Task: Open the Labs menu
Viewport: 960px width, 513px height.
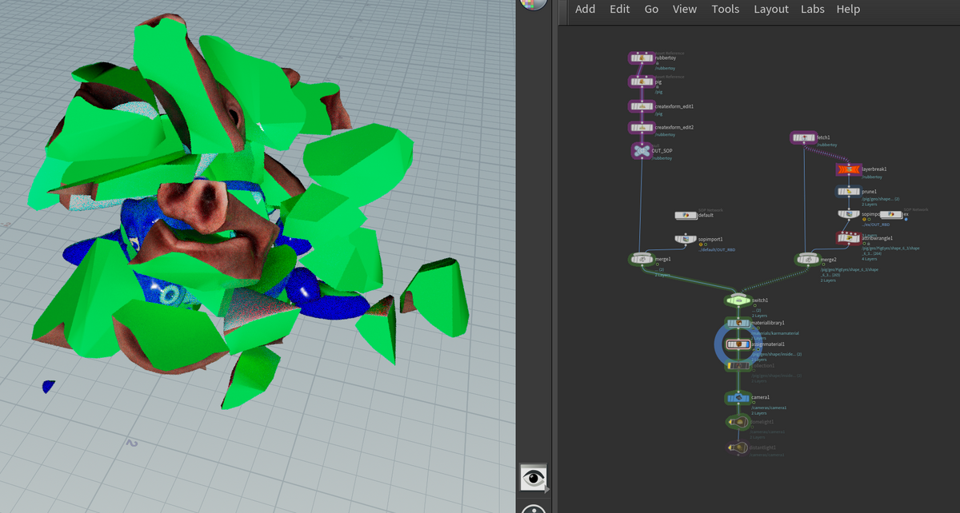Action: click(813, 9)
